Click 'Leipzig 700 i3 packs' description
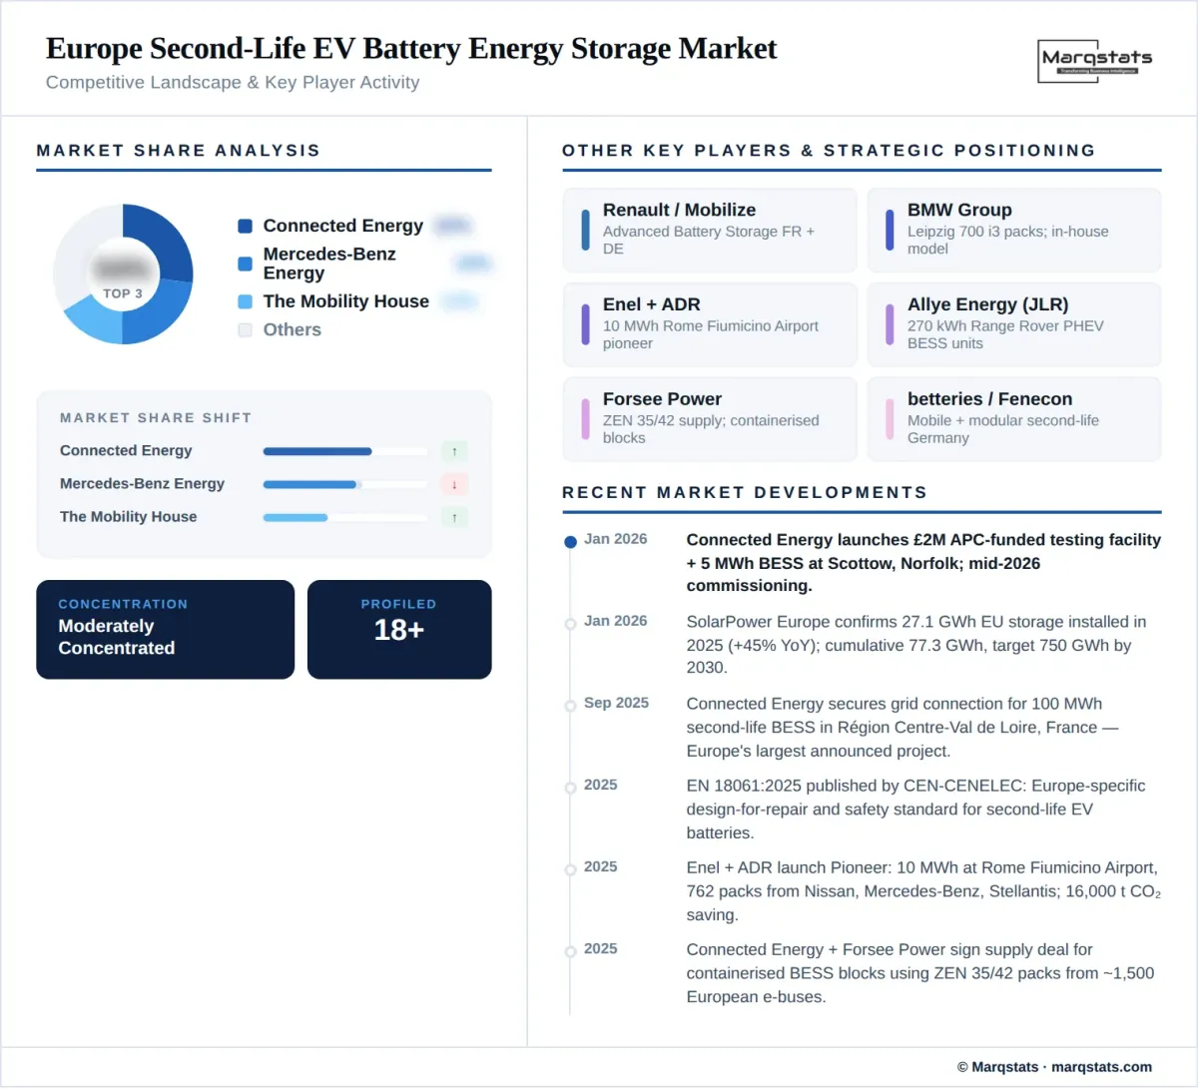Viewport: 1198px width, 1089px height. click(1008, 240)
